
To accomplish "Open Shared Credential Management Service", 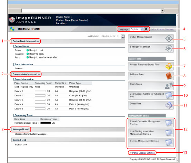I will 151,123.
